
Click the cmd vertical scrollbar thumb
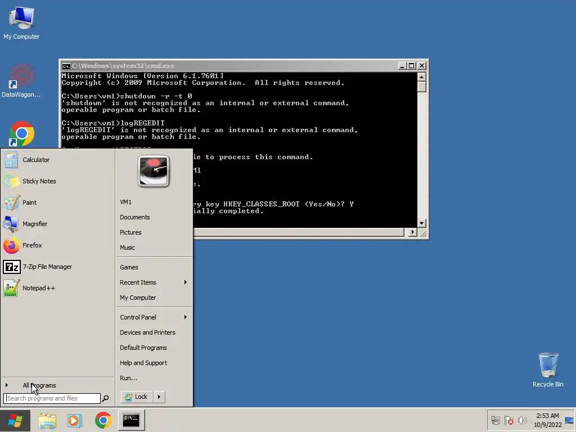(x=421, y=87)
